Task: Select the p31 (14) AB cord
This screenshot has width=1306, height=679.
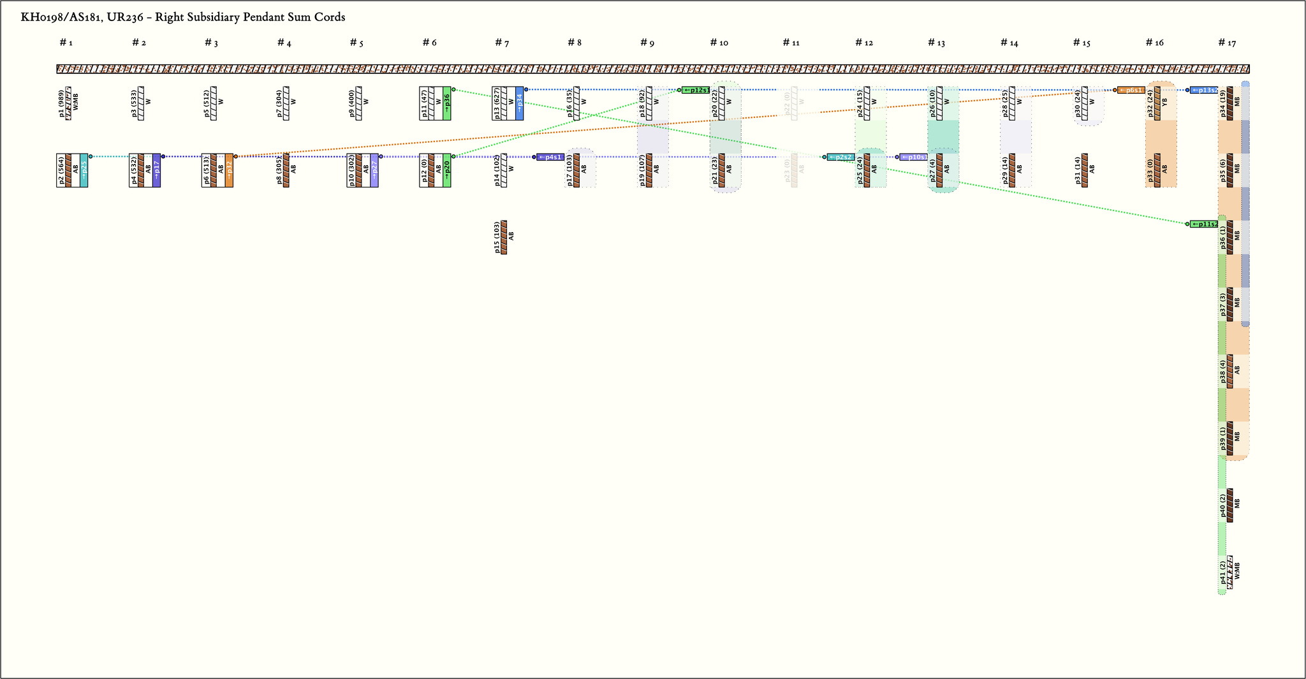Action: 1085,170
